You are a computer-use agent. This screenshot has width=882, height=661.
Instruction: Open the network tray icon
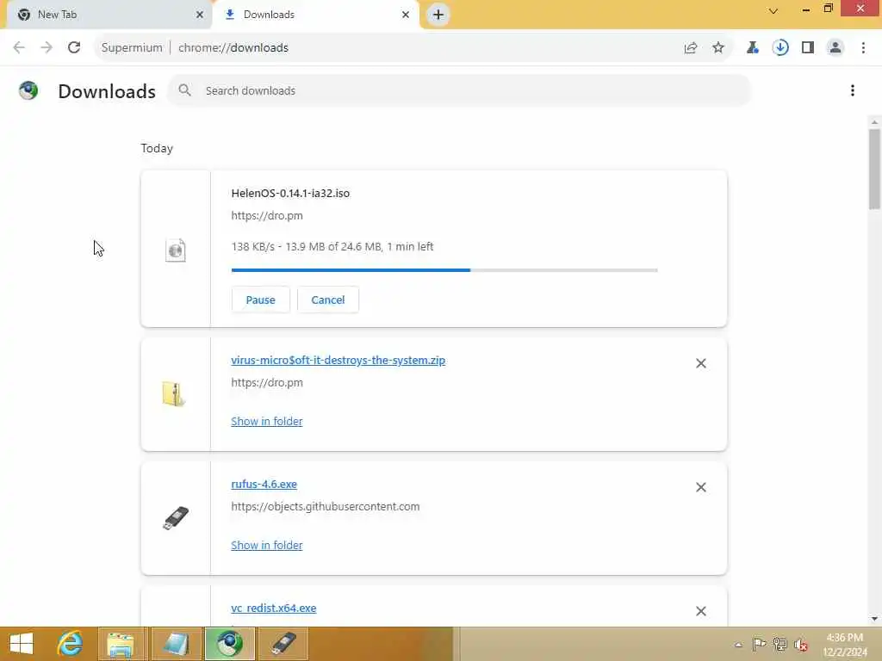click(x=780, y=644)
